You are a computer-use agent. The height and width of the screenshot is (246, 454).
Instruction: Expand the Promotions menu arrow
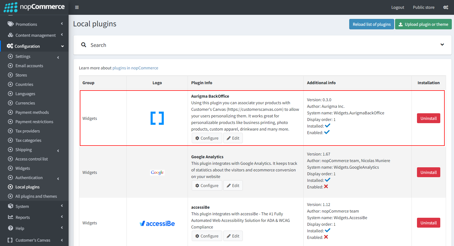pos(62,24)
